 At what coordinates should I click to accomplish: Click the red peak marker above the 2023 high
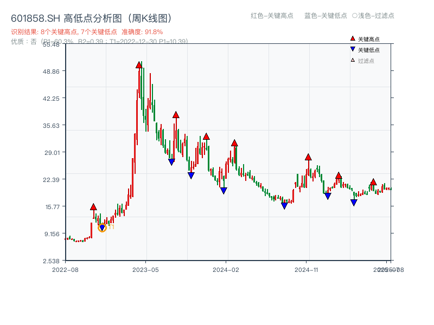(139, 66)
